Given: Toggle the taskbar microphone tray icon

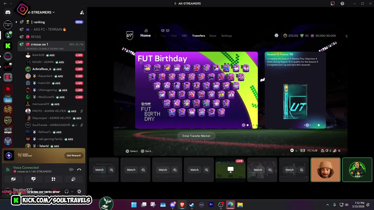Looking at the screenshot, I should coord(335,205).
